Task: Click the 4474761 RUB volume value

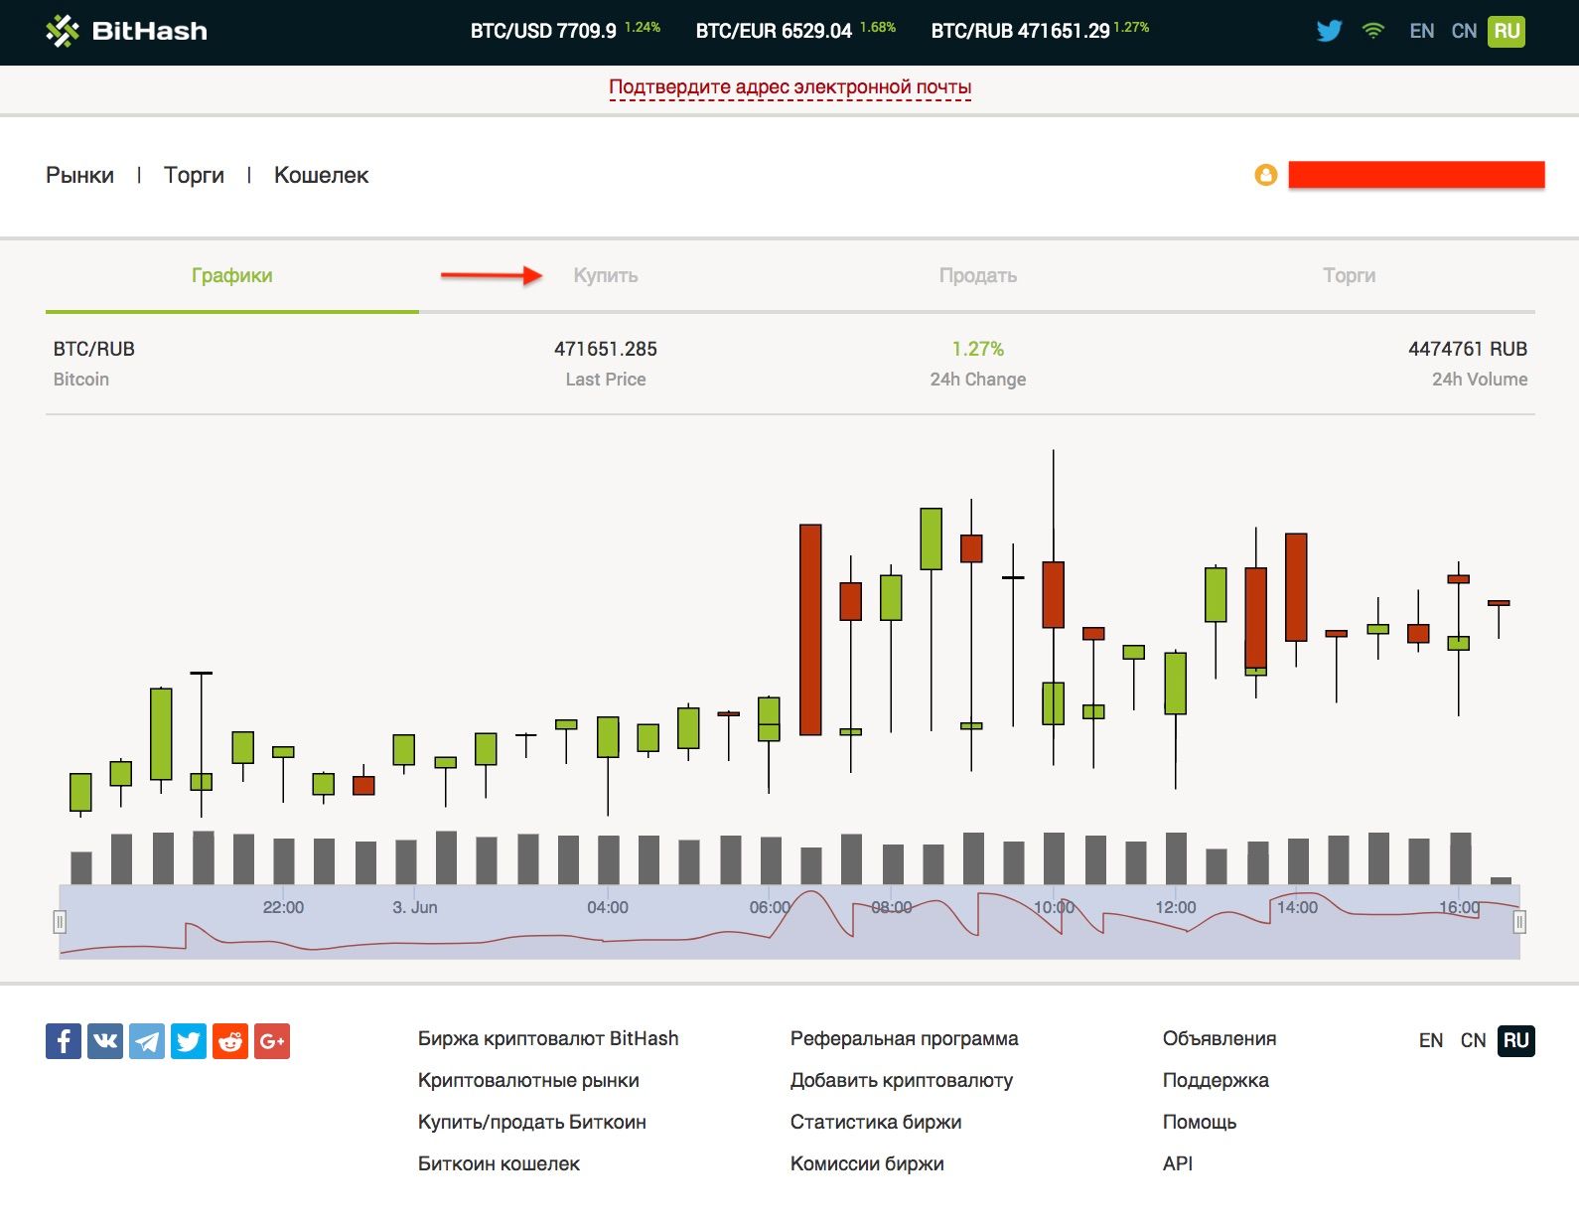Action: [1468, 349]
